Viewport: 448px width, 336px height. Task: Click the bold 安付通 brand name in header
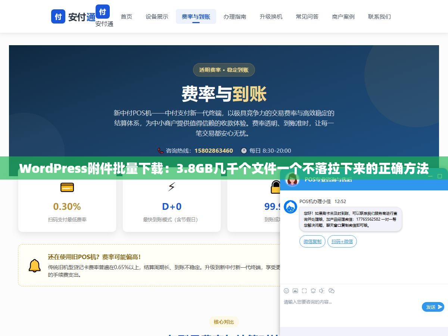tap(82, 17)
